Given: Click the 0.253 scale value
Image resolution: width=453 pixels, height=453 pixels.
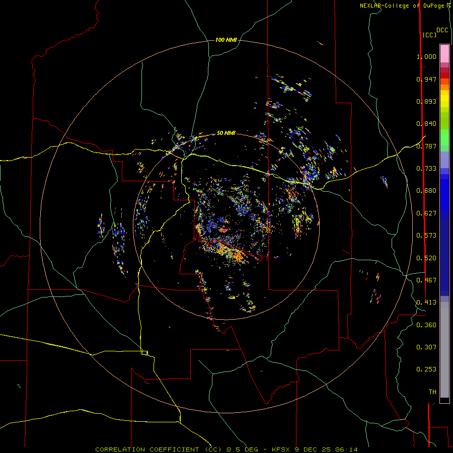Looking at the screenshot, I should tap(426, 369).
